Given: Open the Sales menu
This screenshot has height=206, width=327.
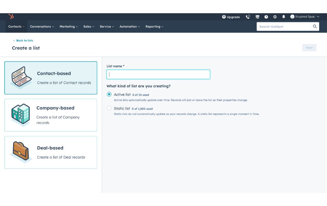Looking at the screenshot, I should [89, 26].
